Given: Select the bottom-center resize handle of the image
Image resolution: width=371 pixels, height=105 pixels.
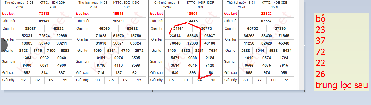Looking at the screenshot, I should tap(153, 91).
